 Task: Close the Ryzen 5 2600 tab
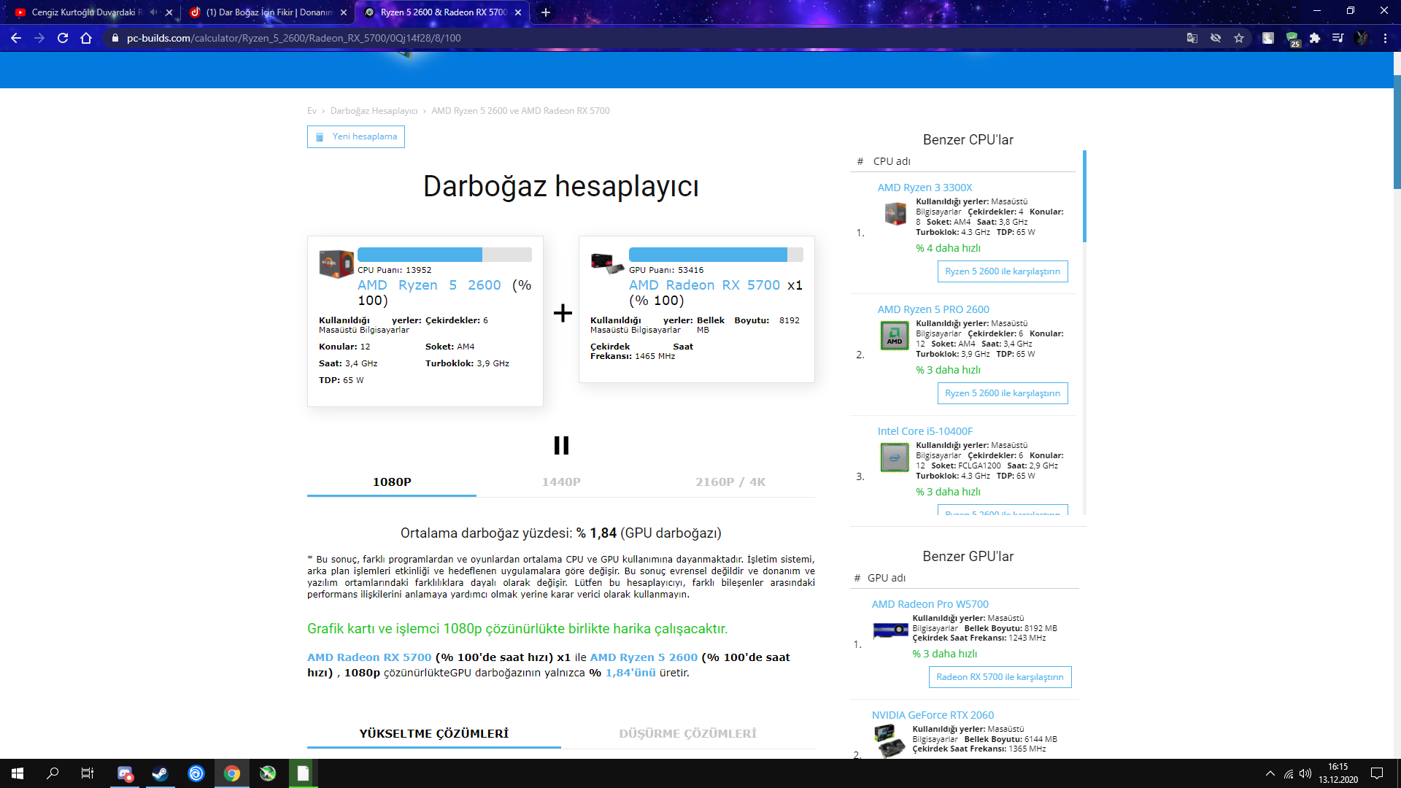click(518, 12)
